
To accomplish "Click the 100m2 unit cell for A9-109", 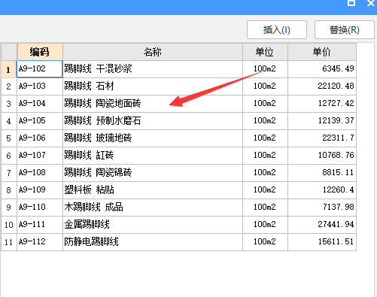I will pyautogui.click(x=265, y=190).
